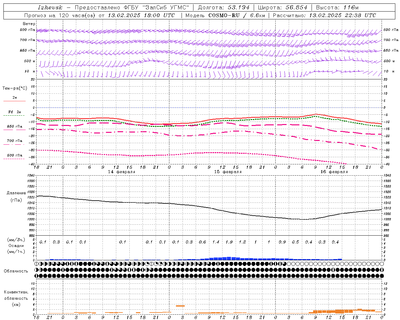Image resolution: width=400 pixels, height=320 pixels.
Task: Click the longitude value "Долгота: 53.194"
Action: tap(224, 7)
